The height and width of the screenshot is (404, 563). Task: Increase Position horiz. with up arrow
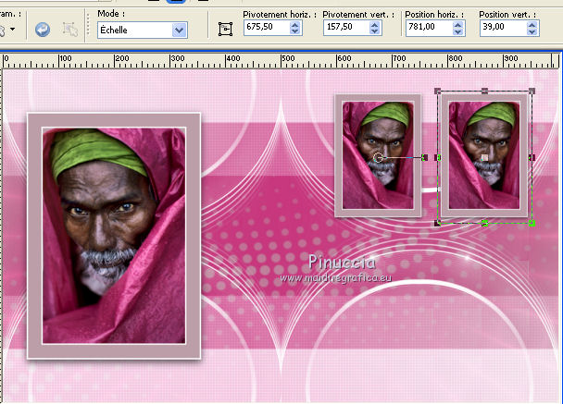pos(458,24)
